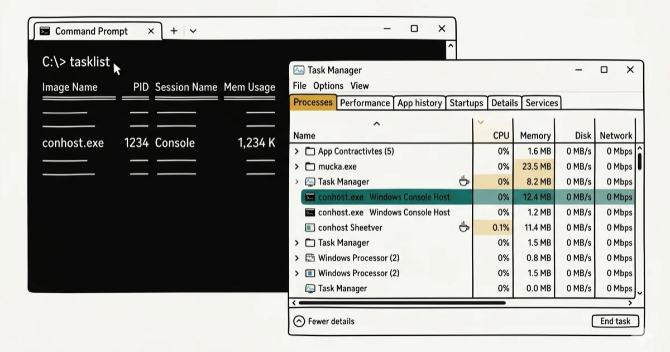Click the icon of the last Task Manager row
The width and height of the screenshot is (670, 352).
[x=310, y=288]
